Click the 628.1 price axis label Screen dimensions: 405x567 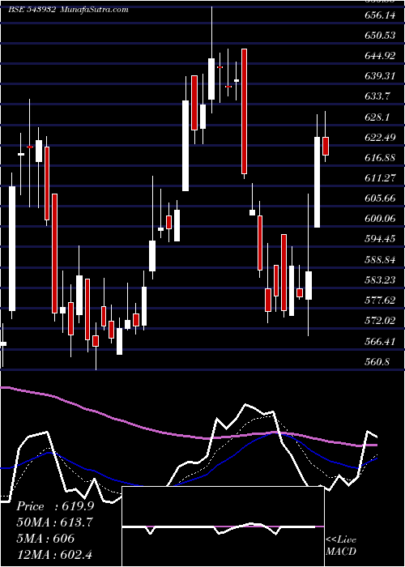(376, 117)
